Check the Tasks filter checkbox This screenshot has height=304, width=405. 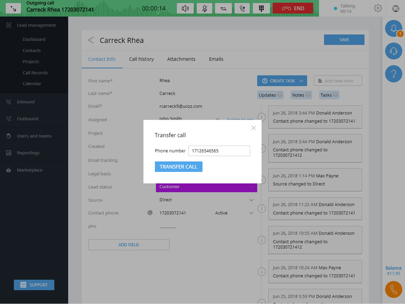[x=335, y=94]
